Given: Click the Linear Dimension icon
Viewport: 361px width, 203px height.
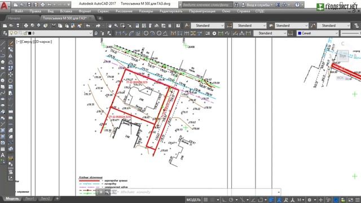Looking at the screenshot, I should [x=118, y=33].
